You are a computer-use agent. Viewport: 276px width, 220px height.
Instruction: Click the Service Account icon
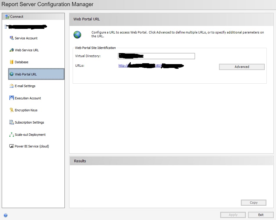pos(12,38)
